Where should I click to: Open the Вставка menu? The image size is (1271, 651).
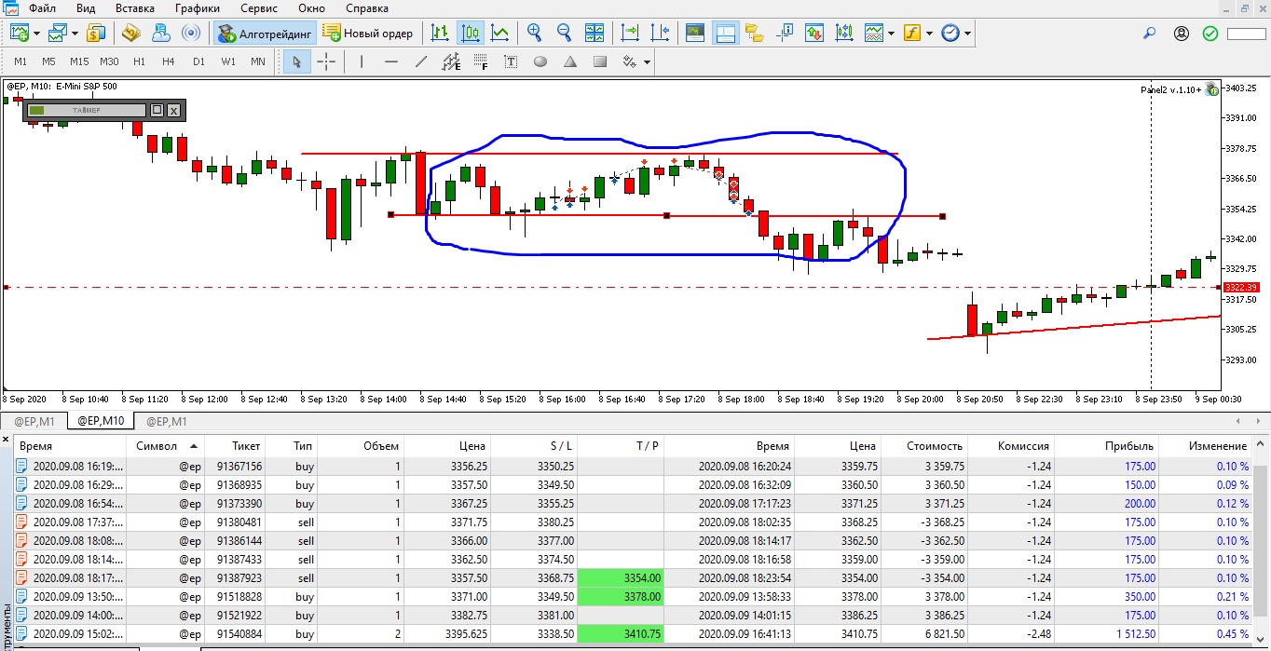click(135, 8)
